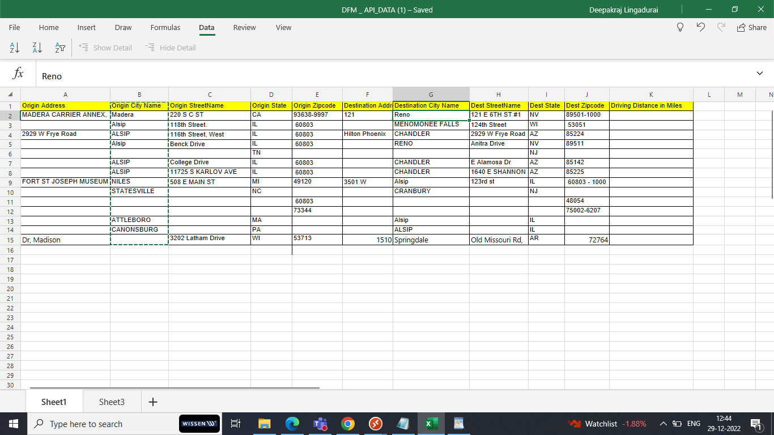Click Show Detail in the ribbon
This screenshot has width=774, height=435.
coord(105,48)
